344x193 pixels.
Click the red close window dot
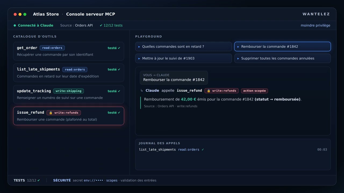[x=15, y=14]
